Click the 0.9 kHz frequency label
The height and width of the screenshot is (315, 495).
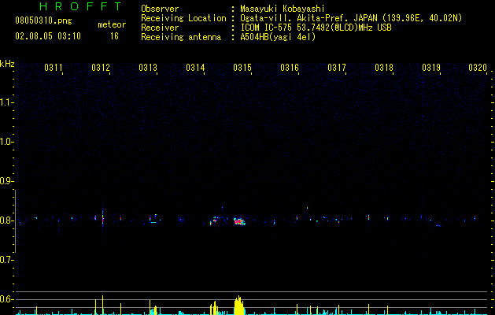(x=6, y=181)
